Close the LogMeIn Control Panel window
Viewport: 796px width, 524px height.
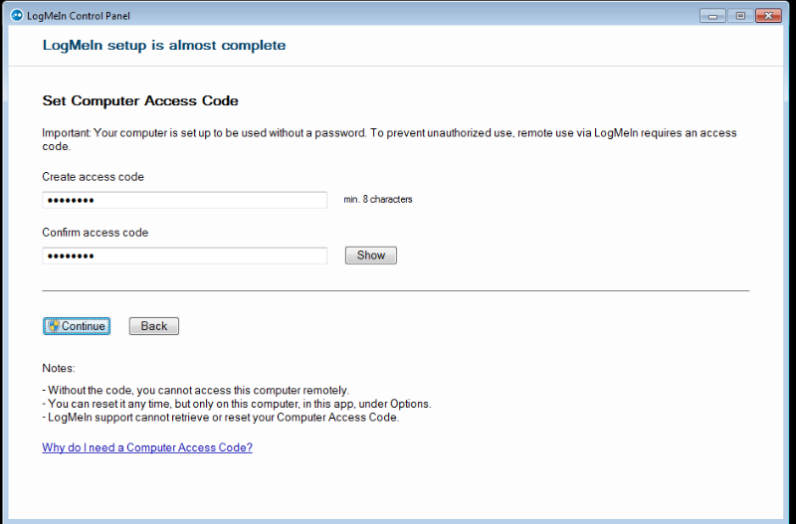click(x=768, y=16)
